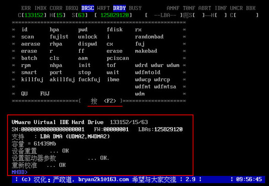Click the MHDD> command prompt
269x186 pixels.
click(19, 172)
